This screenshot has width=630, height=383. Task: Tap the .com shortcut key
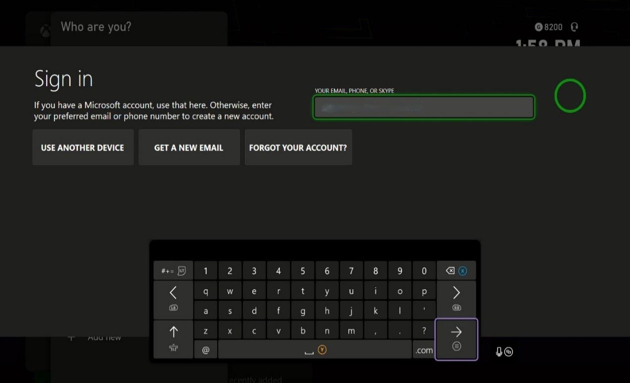tap(424, 349)
